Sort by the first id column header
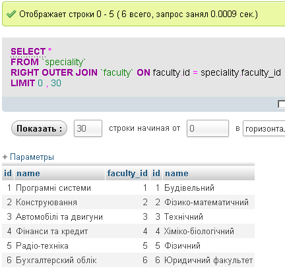 8,173
